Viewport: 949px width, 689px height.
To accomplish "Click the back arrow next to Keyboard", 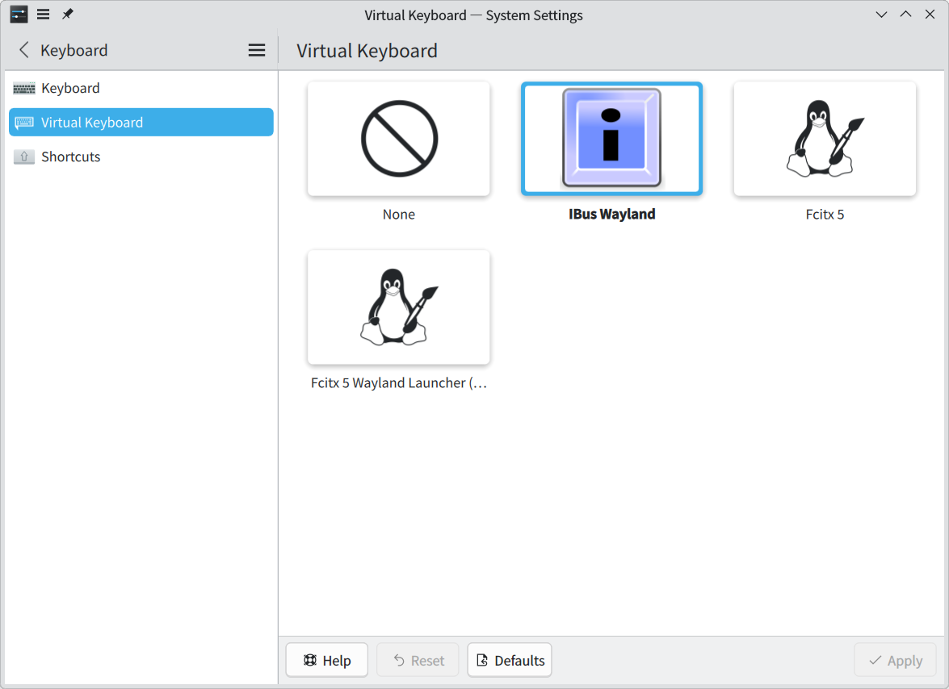I will click(23, 49).
